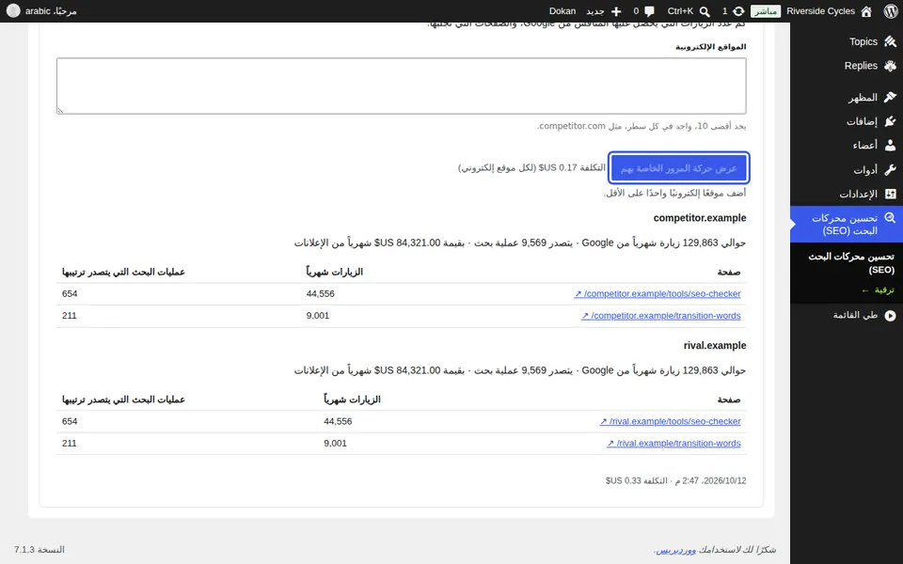Focus the websites textarea field
903x564 pixels.
coord(402,86)
